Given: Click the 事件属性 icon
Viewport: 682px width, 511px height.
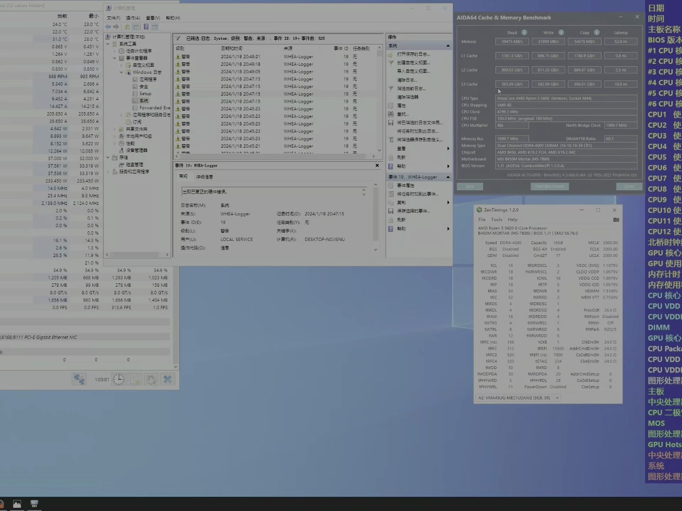Looking at the screenshot, I should point(391,185).
